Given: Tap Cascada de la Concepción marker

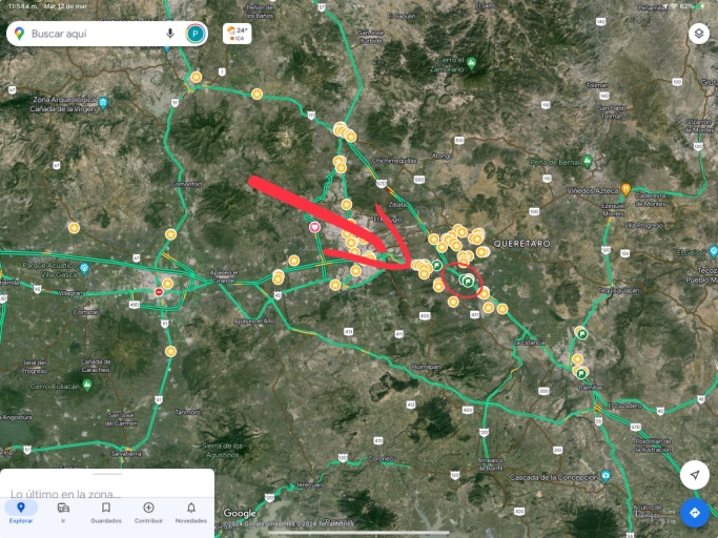Looking at the screenshot, I should [x=606, y=476].
